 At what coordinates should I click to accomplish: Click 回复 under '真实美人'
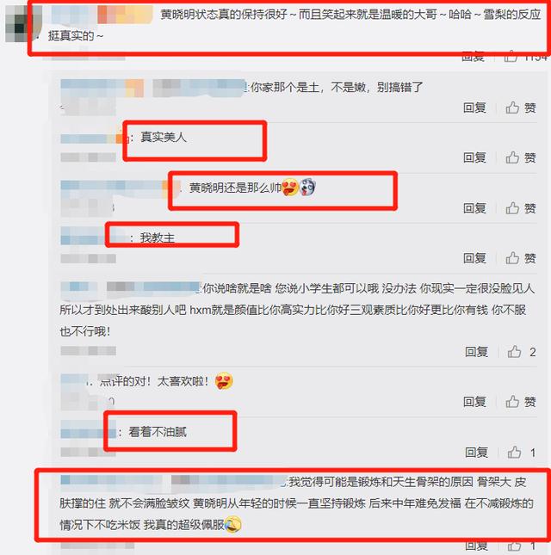point(474,157)
